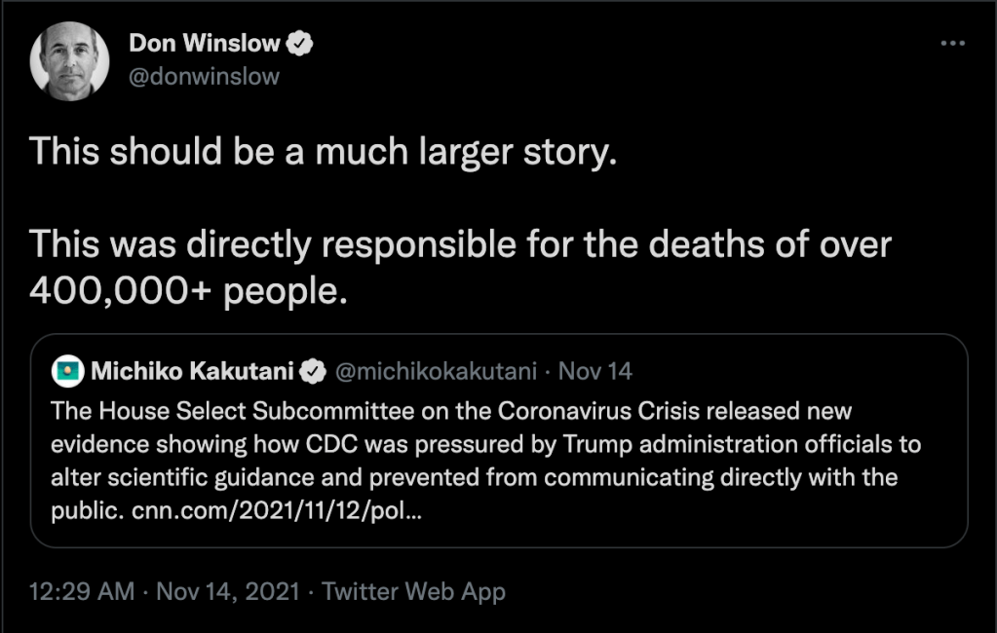Open the three-dot more options menu
Screen dimensions: 997x633
pyautogui.click(x=952, y=45)
